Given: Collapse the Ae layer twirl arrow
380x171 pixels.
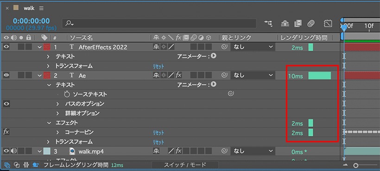Looking at the screenshot, I should [x=40, y=76].
